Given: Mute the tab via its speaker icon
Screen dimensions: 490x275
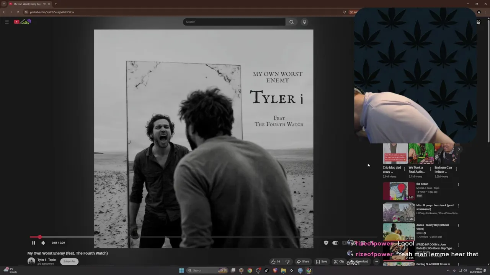Looking at the screenshot, I should [x=44, y=4].
